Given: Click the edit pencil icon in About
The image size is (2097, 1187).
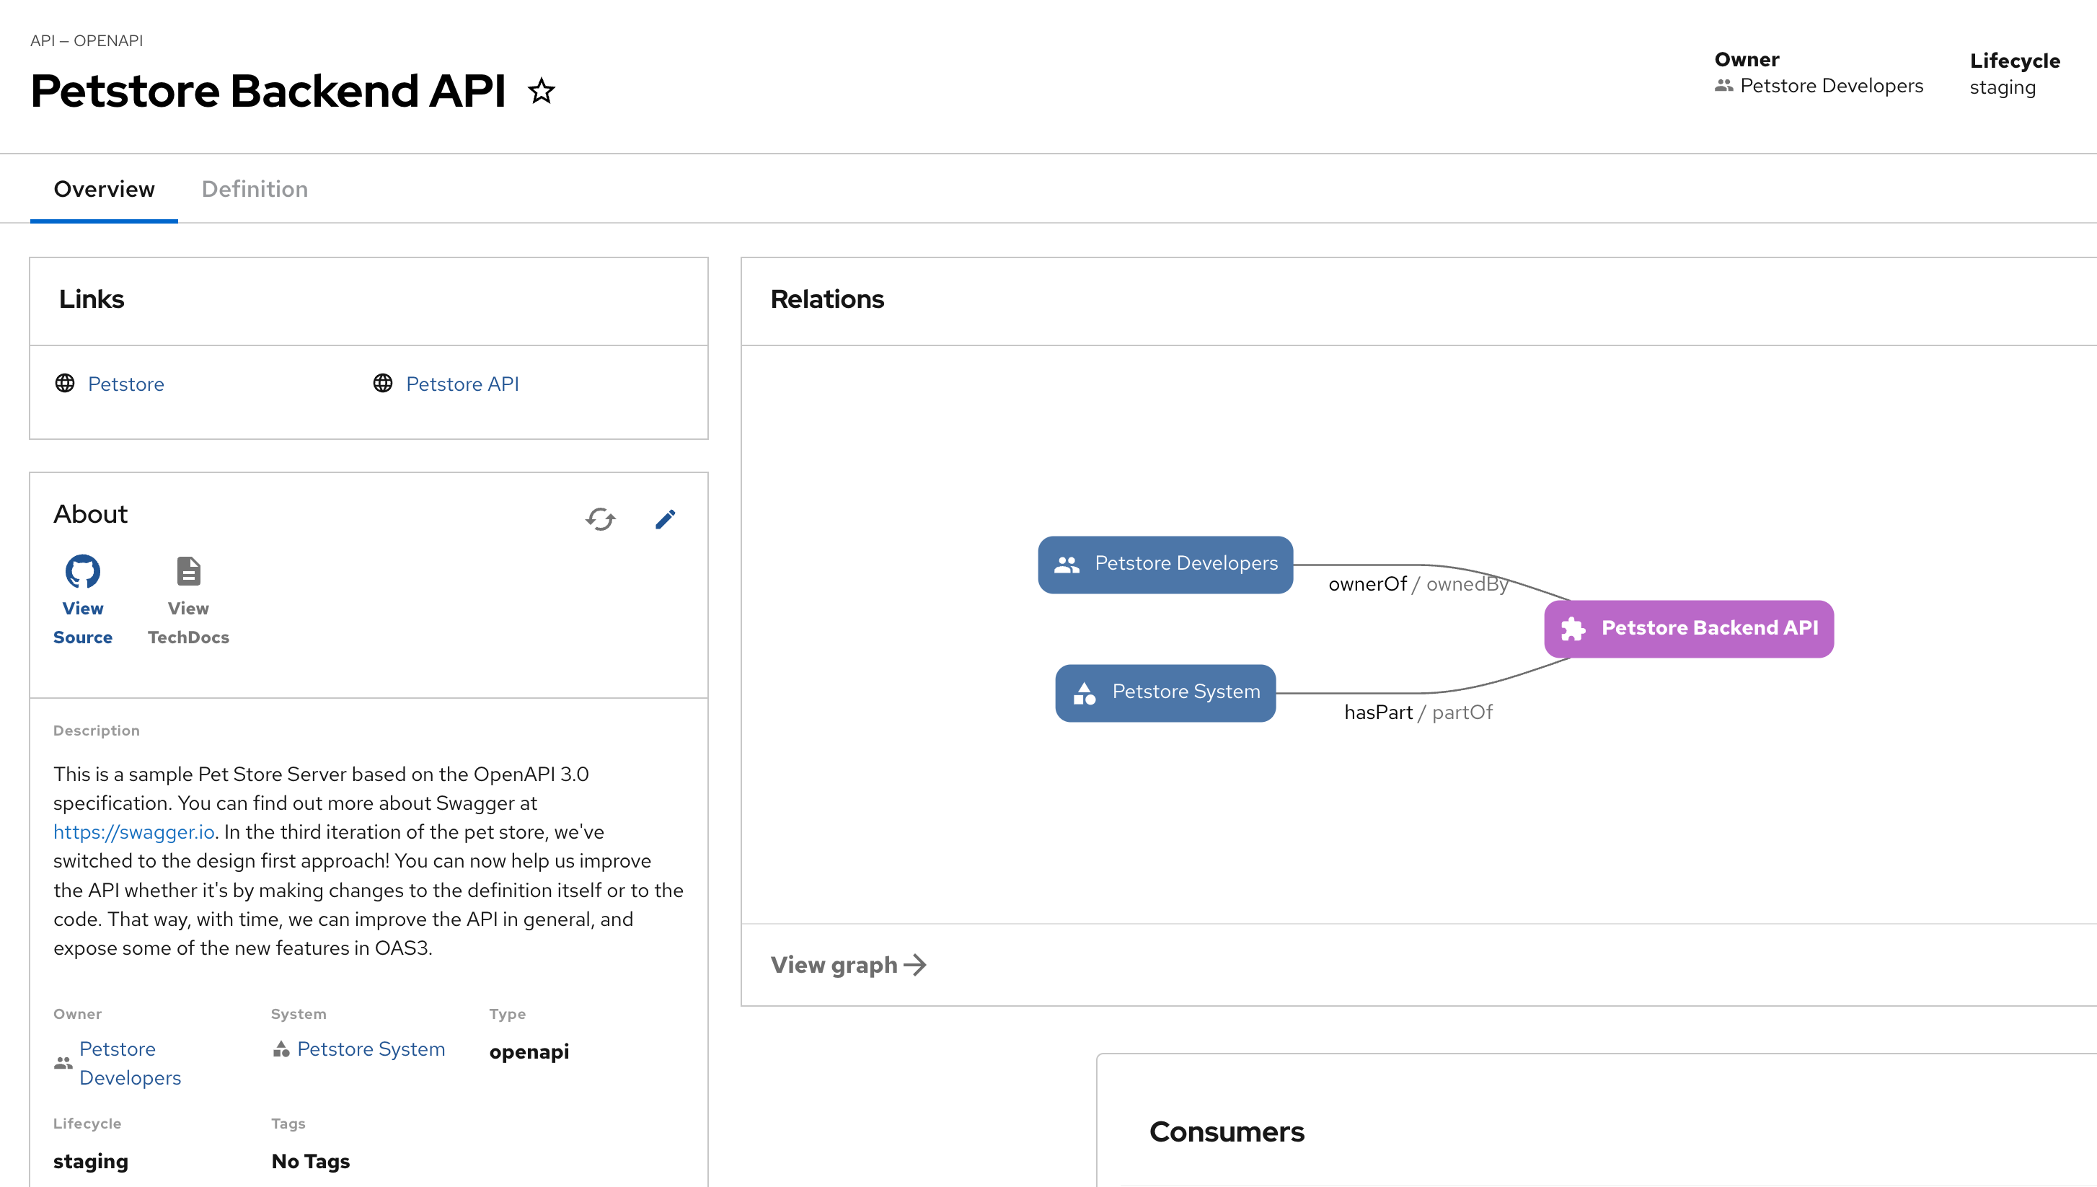Looking at the screenshot, I should (x=665, y=519).
